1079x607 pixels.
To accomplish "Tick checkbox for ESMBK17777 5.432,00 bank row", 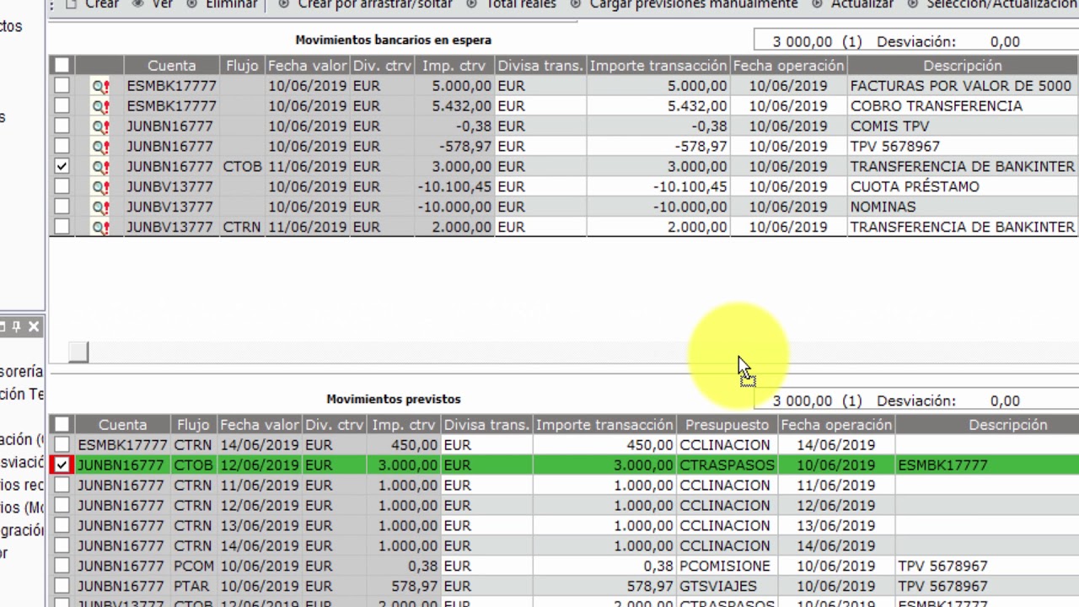I will point(62,105).
